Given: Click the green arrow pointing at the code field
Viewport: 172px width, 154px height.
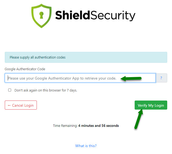Looking at the screenshot, I should click(131, 78).
